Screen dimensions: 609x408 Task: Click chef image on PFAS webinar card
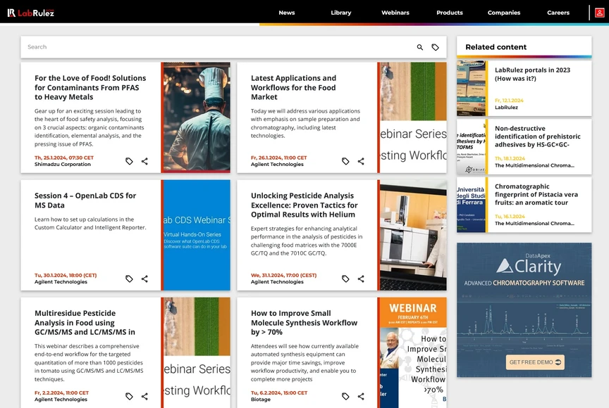coord(197,117)
